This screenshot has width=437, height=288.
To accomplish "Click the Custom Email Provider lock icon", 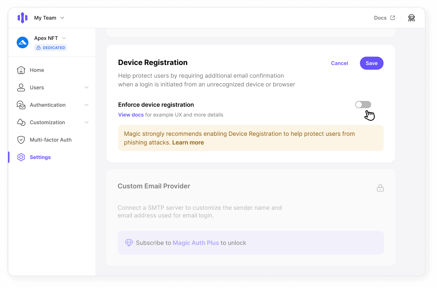I will (x=380, y=188).
